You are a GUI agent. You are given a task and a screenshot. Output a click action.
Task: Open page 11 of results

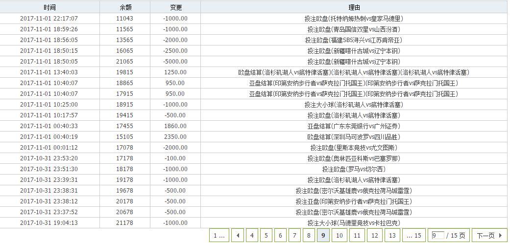(x=357, y=235)
